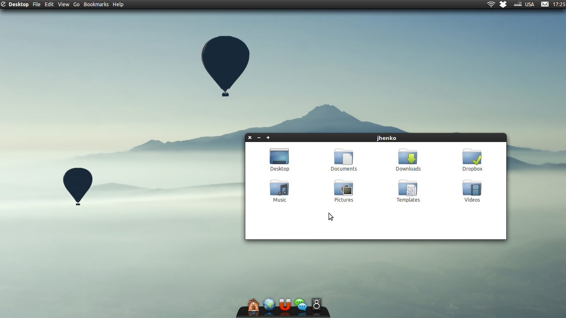566x318 pixels.
Task: Open the Dropbox folder in file manager
Action: tap(472, 157)
